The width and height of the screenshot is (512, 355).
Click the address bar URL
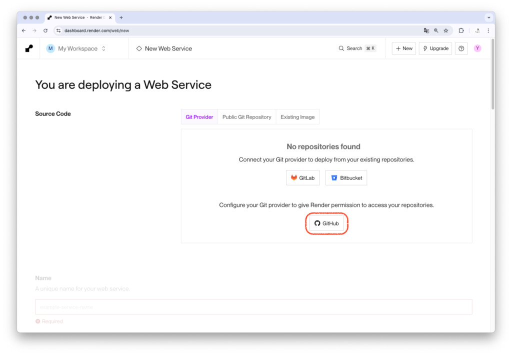click(96, 30)
